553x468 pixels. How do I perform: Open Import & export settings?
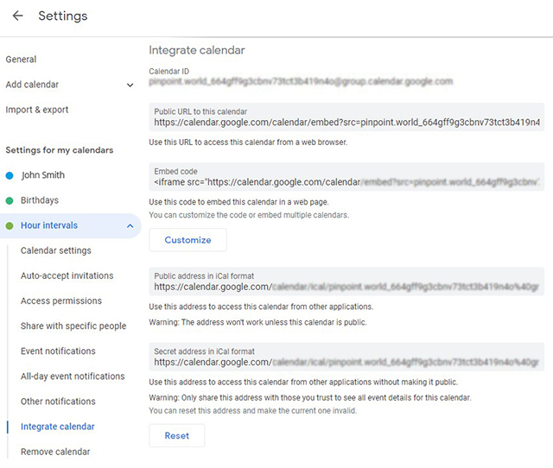pos(37,110)
